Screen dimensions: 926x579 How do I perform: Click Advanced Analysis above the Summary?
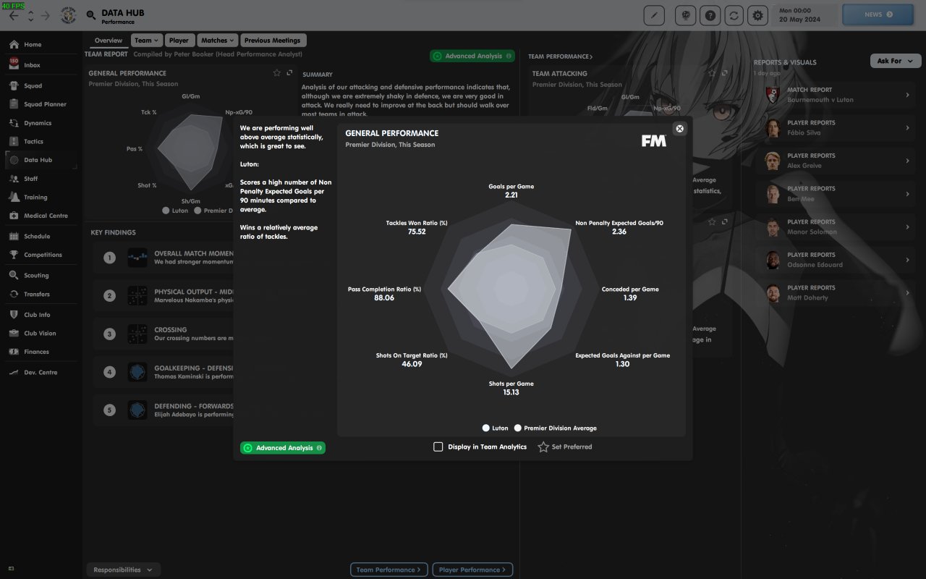(472, 56)
